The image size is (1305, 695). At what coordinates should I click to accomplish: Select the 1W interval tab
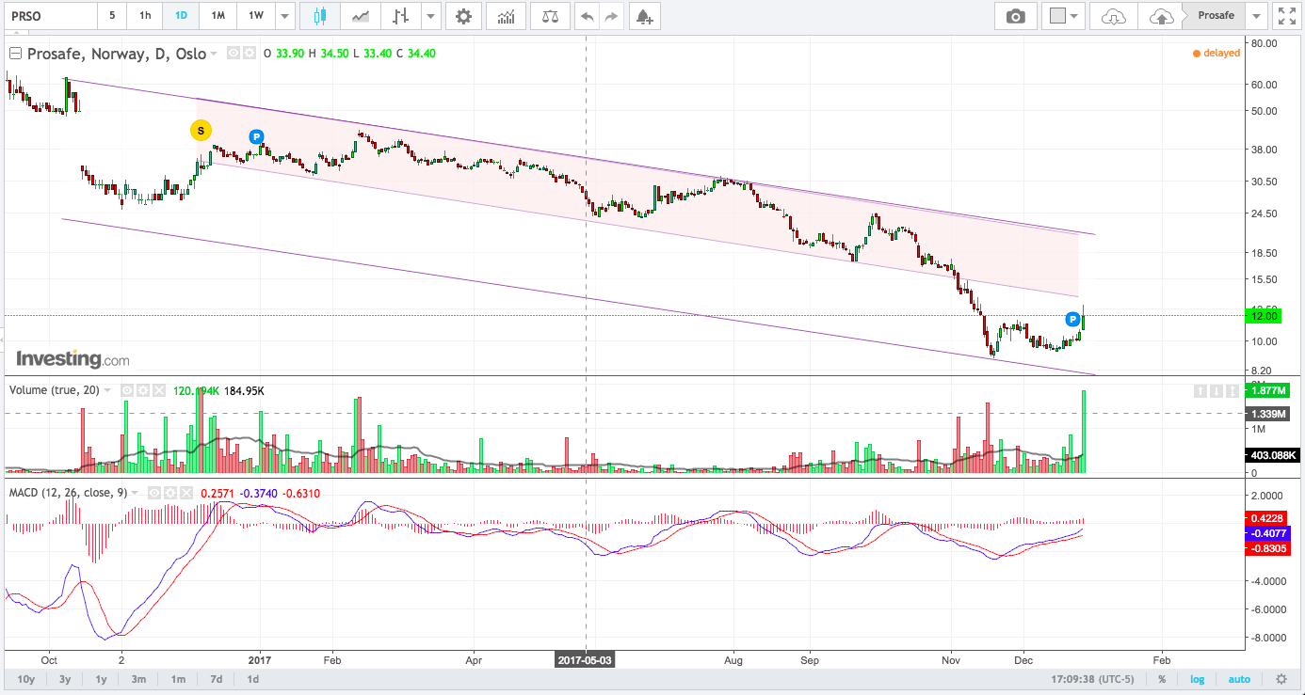(255, 16)
